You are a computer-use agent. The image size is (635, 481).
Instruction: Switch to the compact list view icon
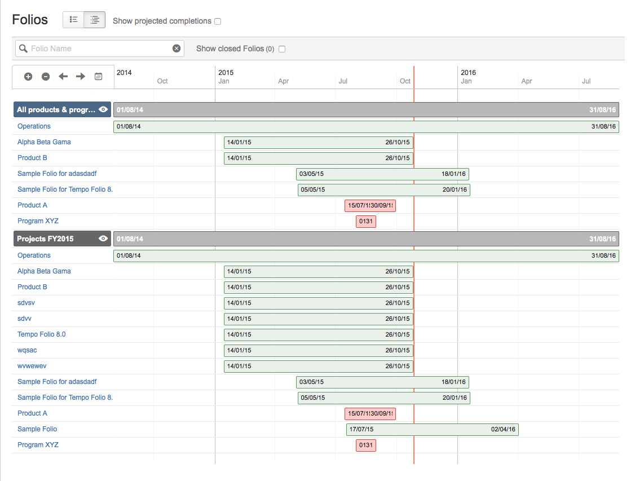pos(73,19)
